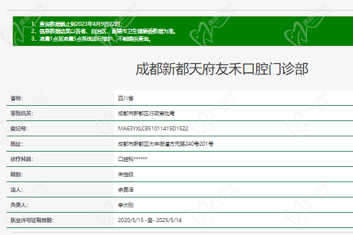Viewport: 353px width, 235px height.
Task: Click notice line 1 about 2023年4月9日22时
Action: 76,24
